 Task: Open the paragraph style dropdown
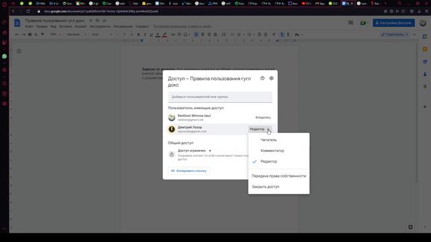76,34
